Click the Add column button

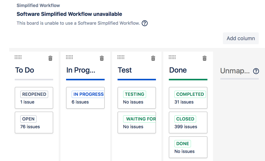(241, 38)
